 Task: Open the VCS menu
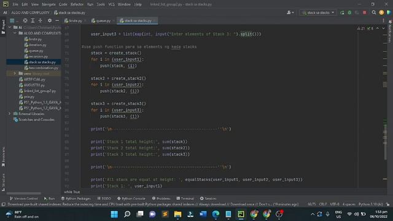click(111, 4)
